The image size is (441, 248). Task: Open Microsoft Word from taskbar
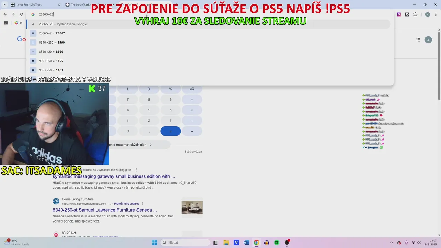tap(246, 242)
